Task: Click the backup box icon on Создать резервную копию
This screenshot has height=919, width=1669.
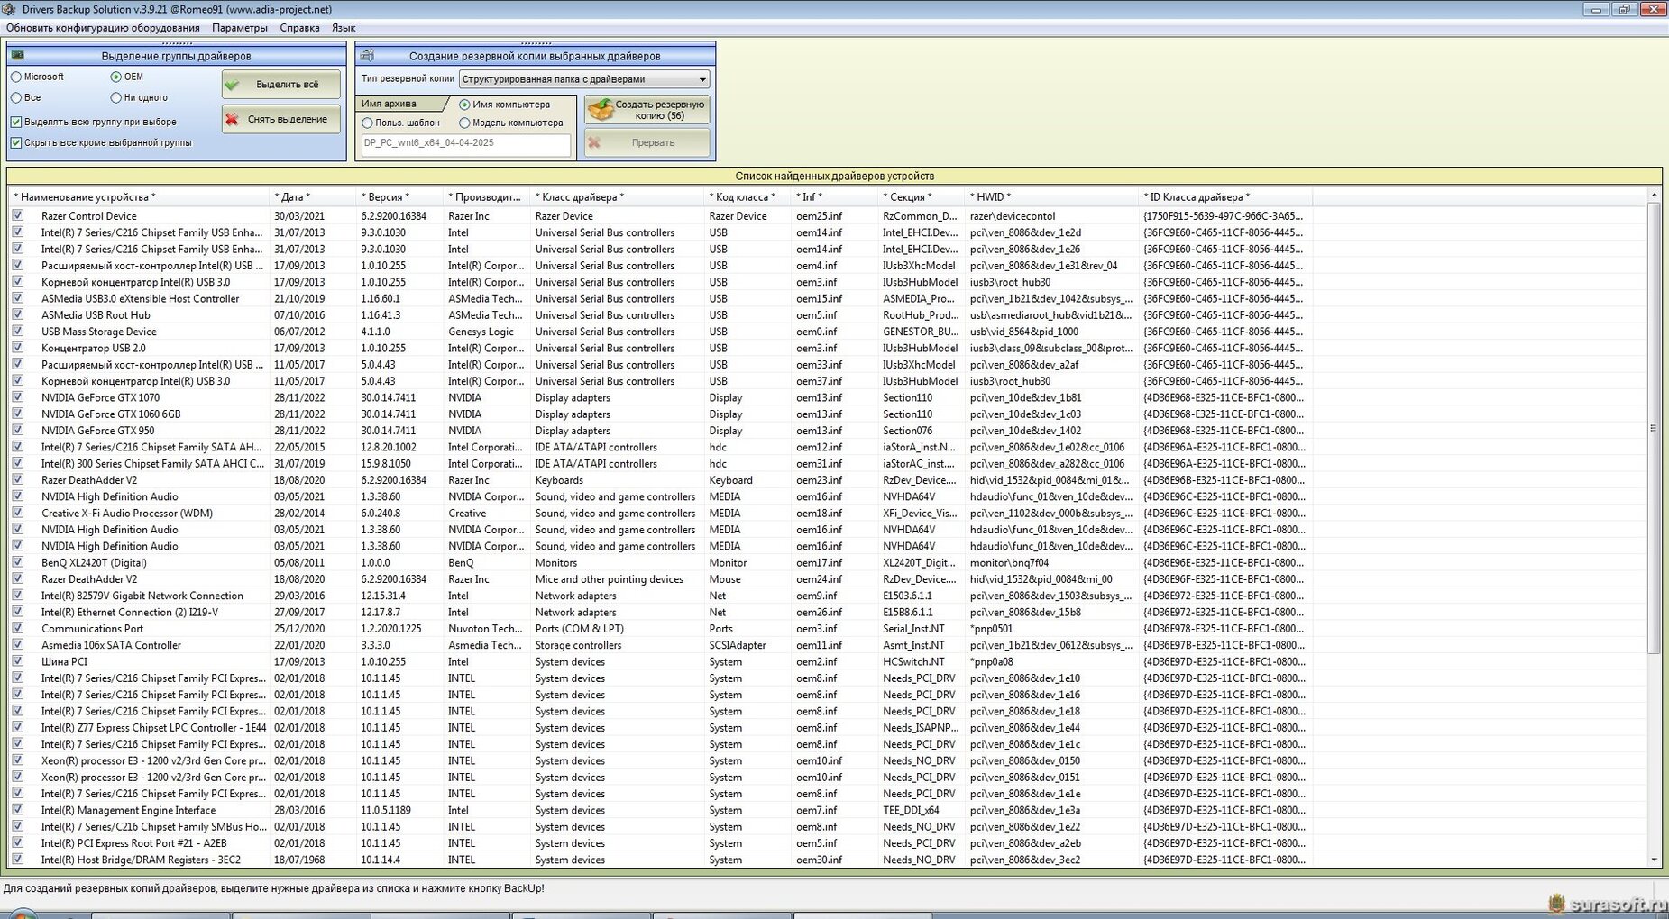Action: click(x=601, y=110)
